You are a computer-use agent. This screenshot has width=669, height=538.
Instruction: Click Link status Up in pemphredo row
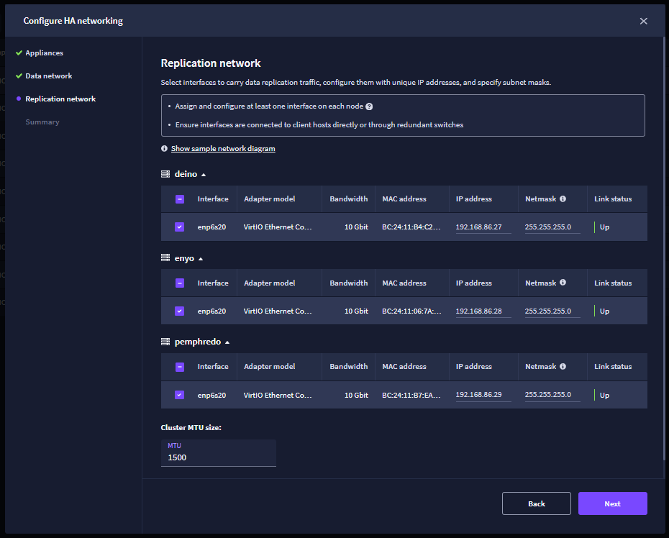(x=604, y=395)
